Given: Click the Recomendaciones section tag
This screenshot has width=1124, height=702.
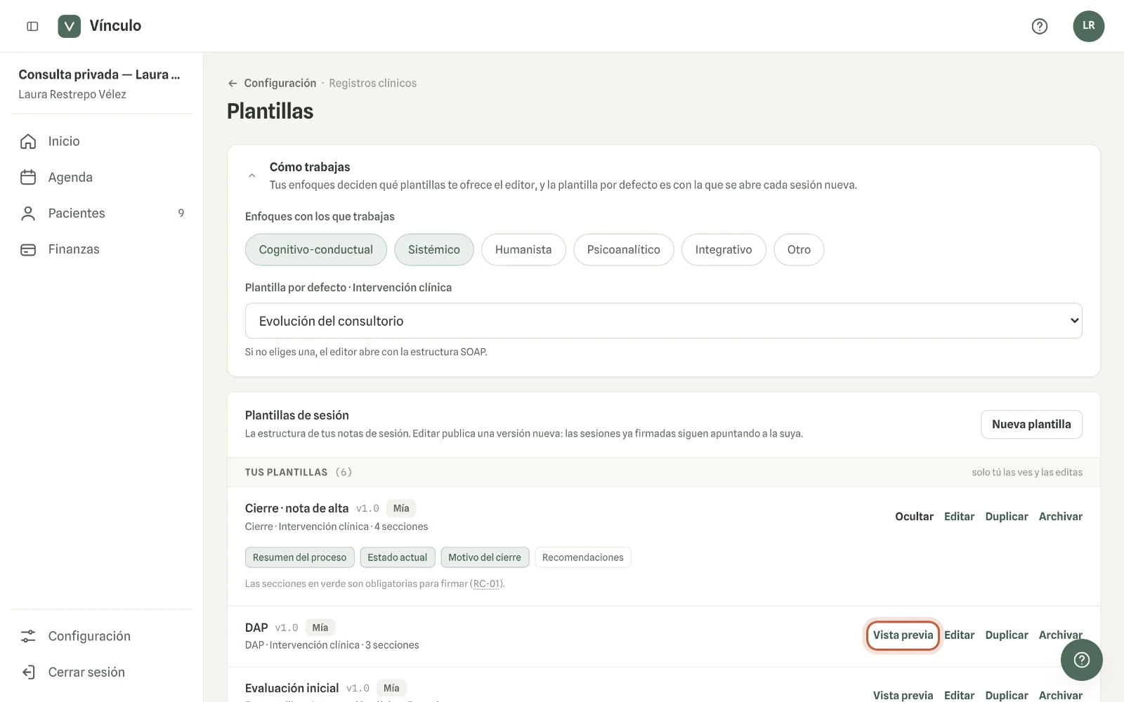Looking at the screenshot, I should [582, 557].
